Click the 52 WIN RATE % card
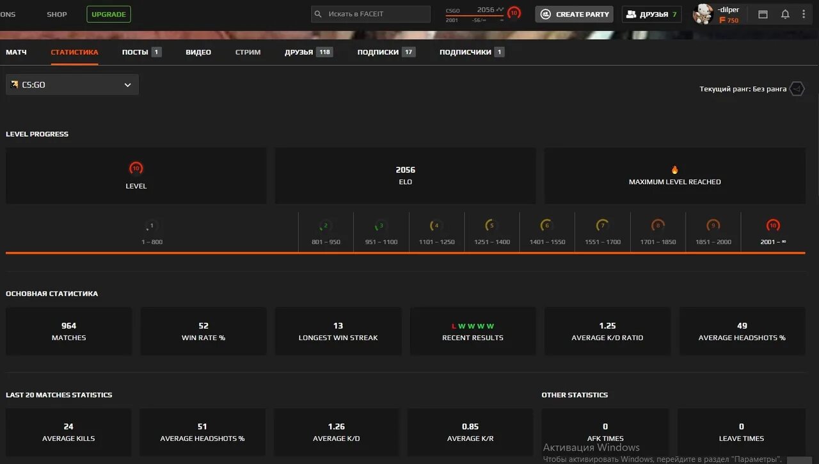The image size is (819, 464). 203,331
